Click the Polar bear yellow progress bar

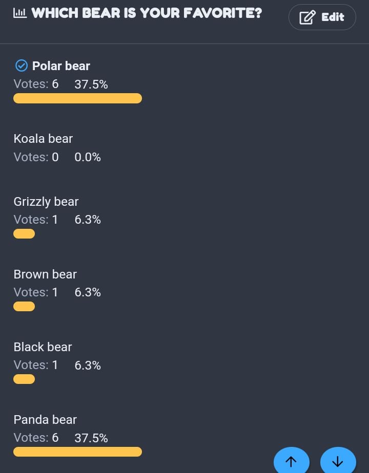pyautogui.click(x=77, y=98)
